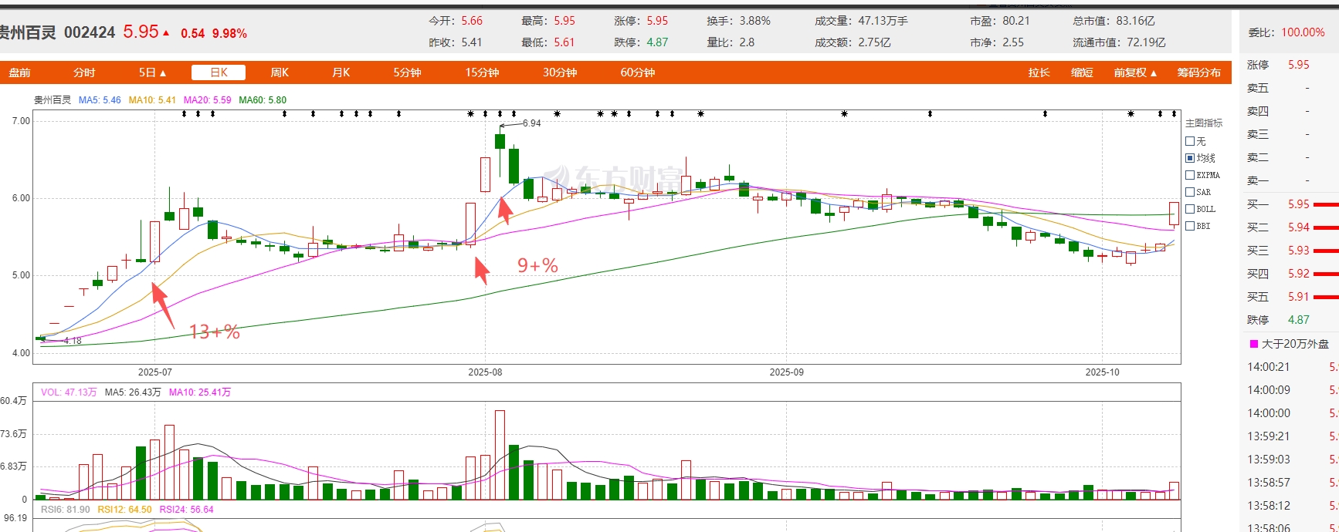Switch to the 周K weekly tab
Screen dimensions: 1339x532
click(280, 72)
